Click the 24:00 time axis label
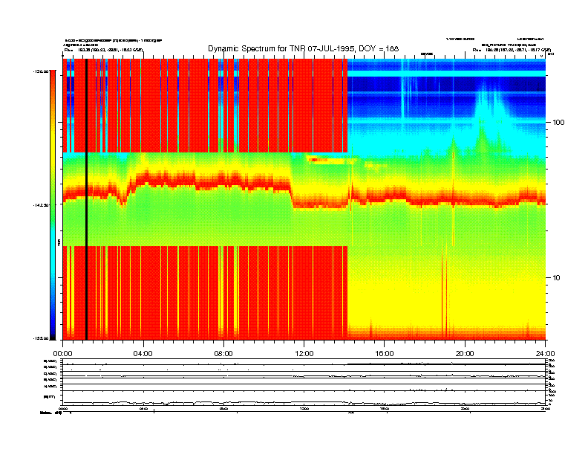Screen dimensions: 588x455 [x=545, y=354]
